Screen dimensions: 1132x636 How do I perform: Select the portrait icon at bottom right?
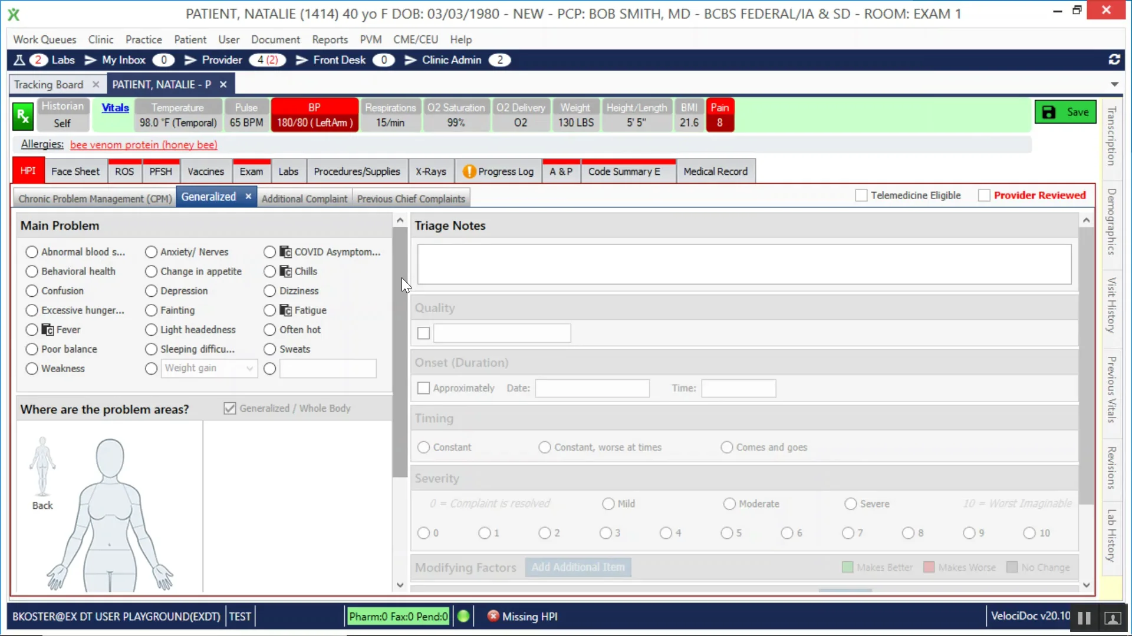[1113, 618]
